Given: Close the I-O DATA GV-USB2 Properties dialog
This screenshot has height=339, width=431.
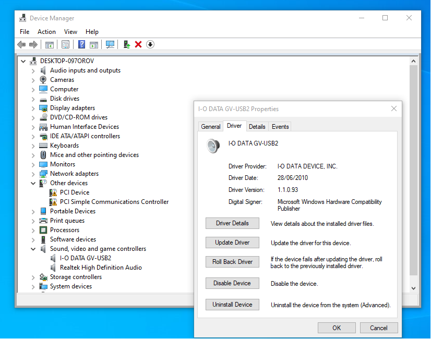Looking at the screenshot, I should pos(394,108).
